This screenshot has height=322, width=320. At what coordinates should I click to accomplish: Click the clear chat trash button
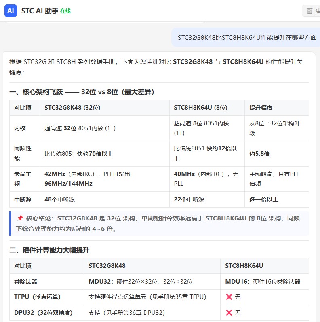[x=312, y=11]
